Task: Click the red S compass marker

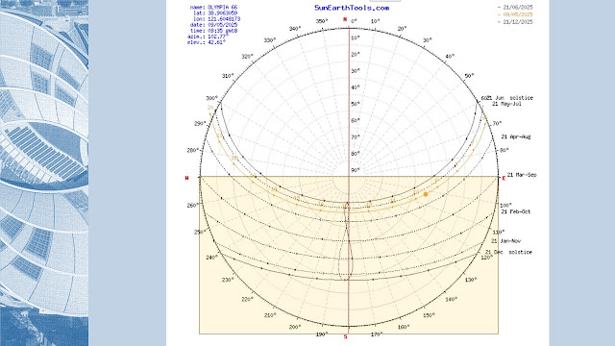Action: click(x=346, y=337)
